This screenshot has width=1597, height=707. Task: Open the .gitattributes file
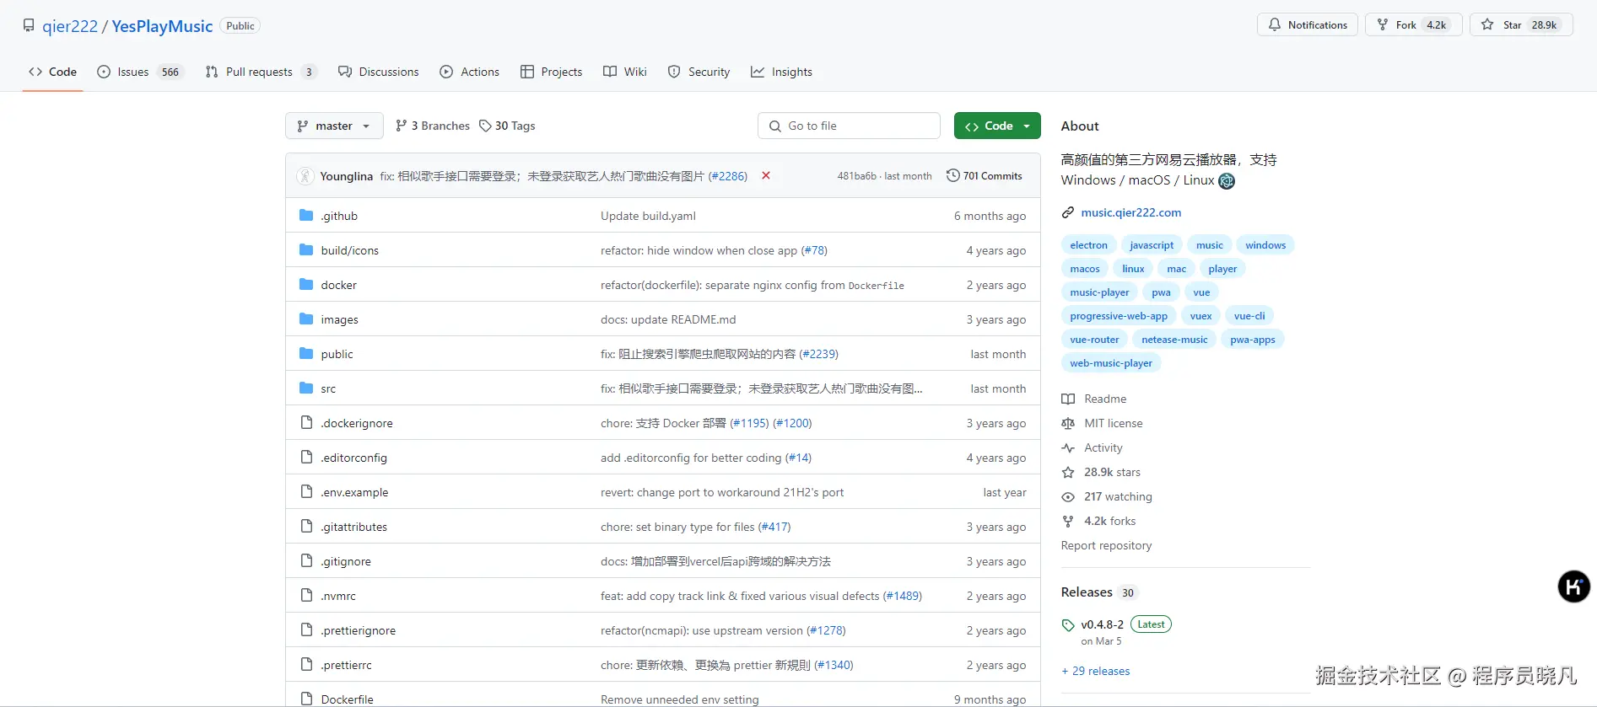pos(353,527)
